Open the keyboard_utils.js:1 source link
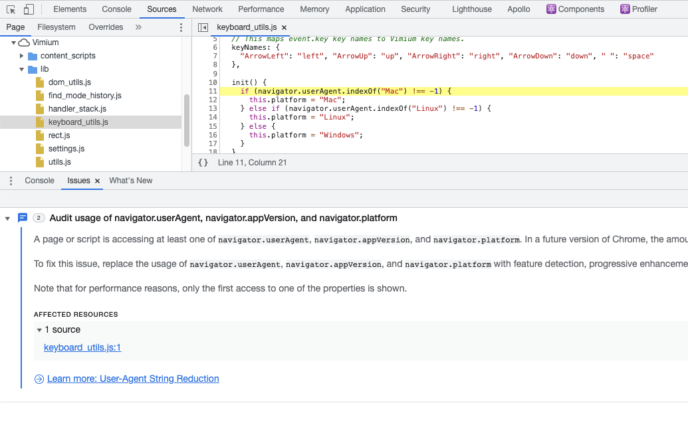Image resolution: width=688 pixels, height=421 pixels. coord(82,347)
